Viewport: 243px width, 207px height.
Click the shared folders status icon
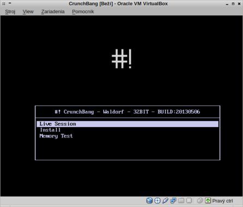(181, 200)
